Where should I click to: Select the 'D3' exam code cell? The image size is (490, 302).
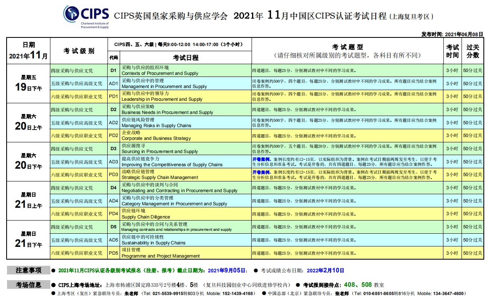pos(113,149)
